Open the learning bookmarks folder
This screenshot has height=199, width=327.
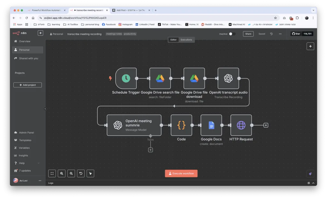point(54,24)
